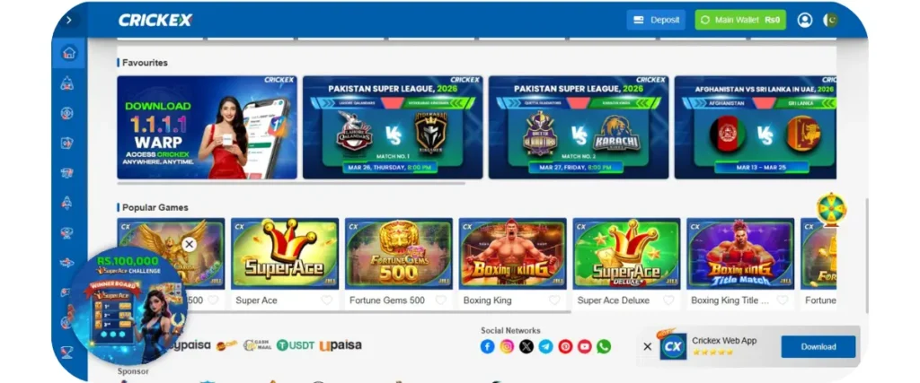Toggle heart on Boxing King game
The image size is (920, 383).
[x=554, y=300]
